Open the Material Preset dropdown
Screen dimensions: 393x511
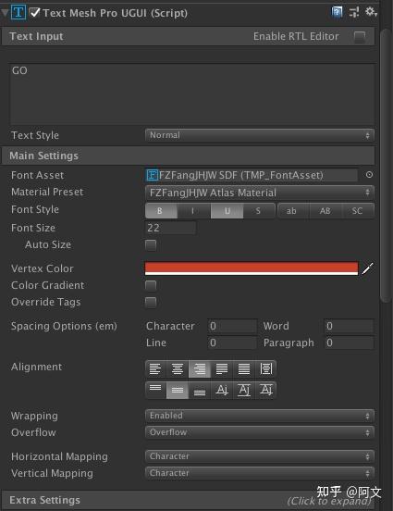[260, 193]
